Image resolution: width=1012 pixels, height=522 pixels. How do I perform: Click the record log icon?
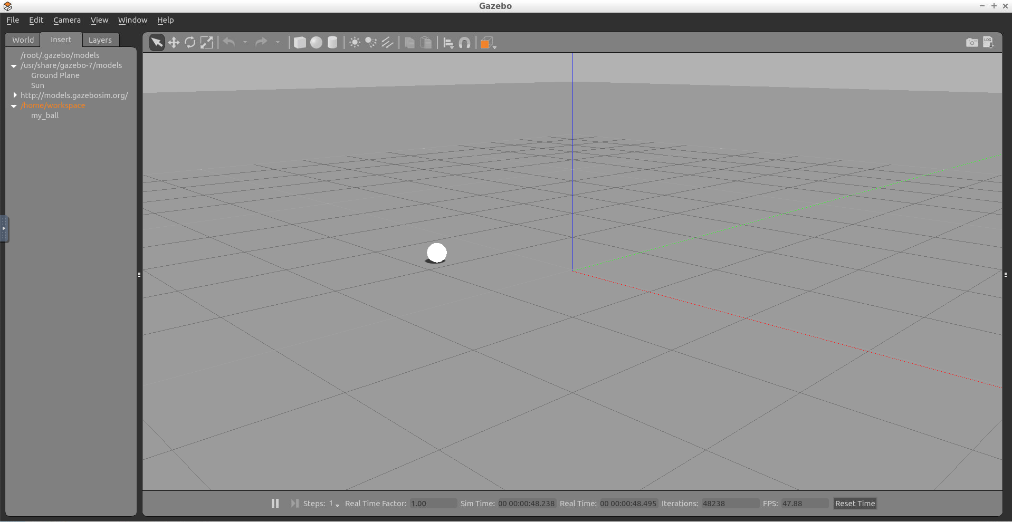click(x=988, y=42)
